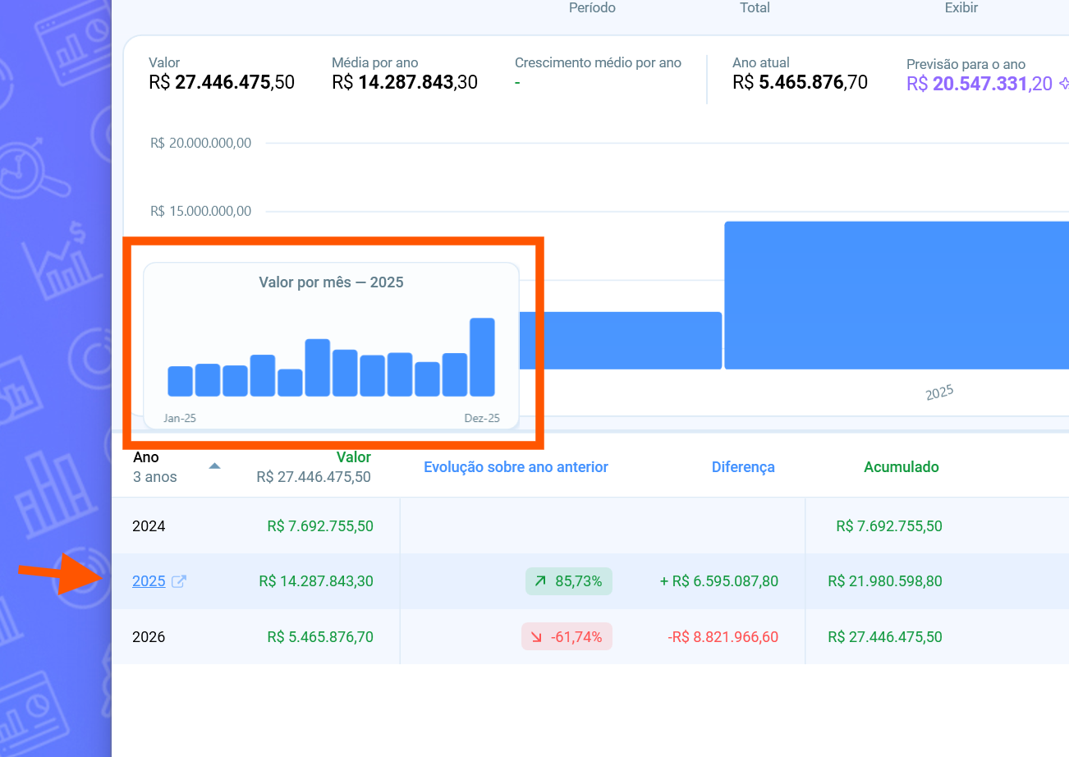This screenshot has height=757, width=1069.
Task: Open the 2025 year link
Action: [149, 581]
